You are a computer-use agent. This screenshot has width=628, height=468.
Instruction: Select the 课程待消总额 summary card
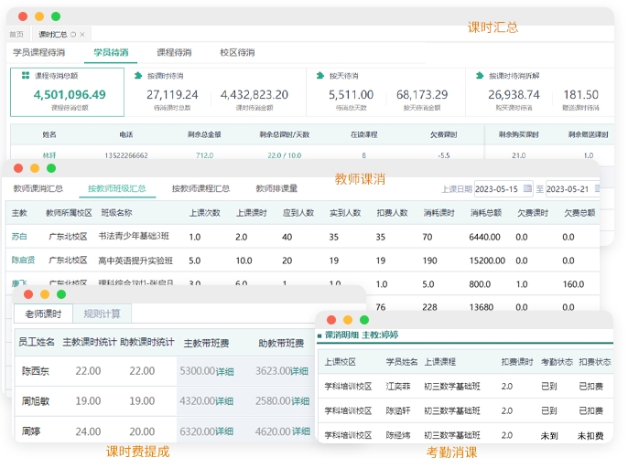67,92
